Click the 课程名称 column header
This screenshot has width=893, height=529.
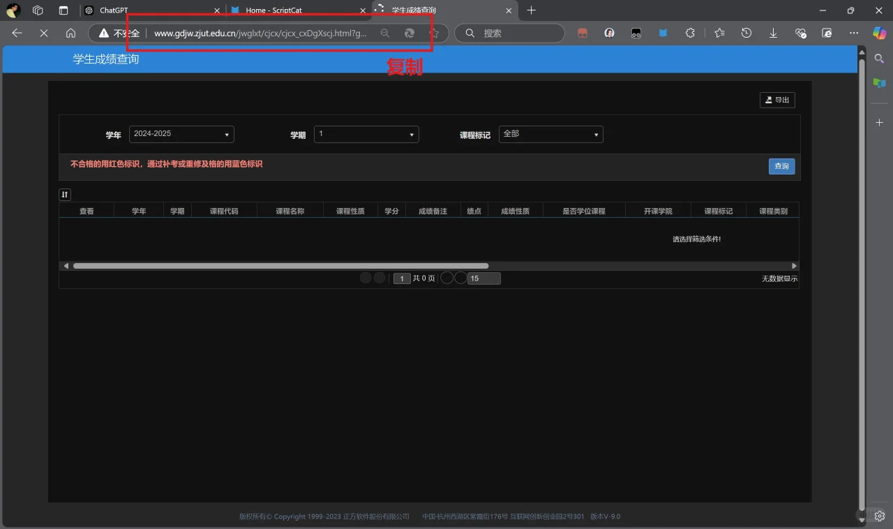click(290, 211)
